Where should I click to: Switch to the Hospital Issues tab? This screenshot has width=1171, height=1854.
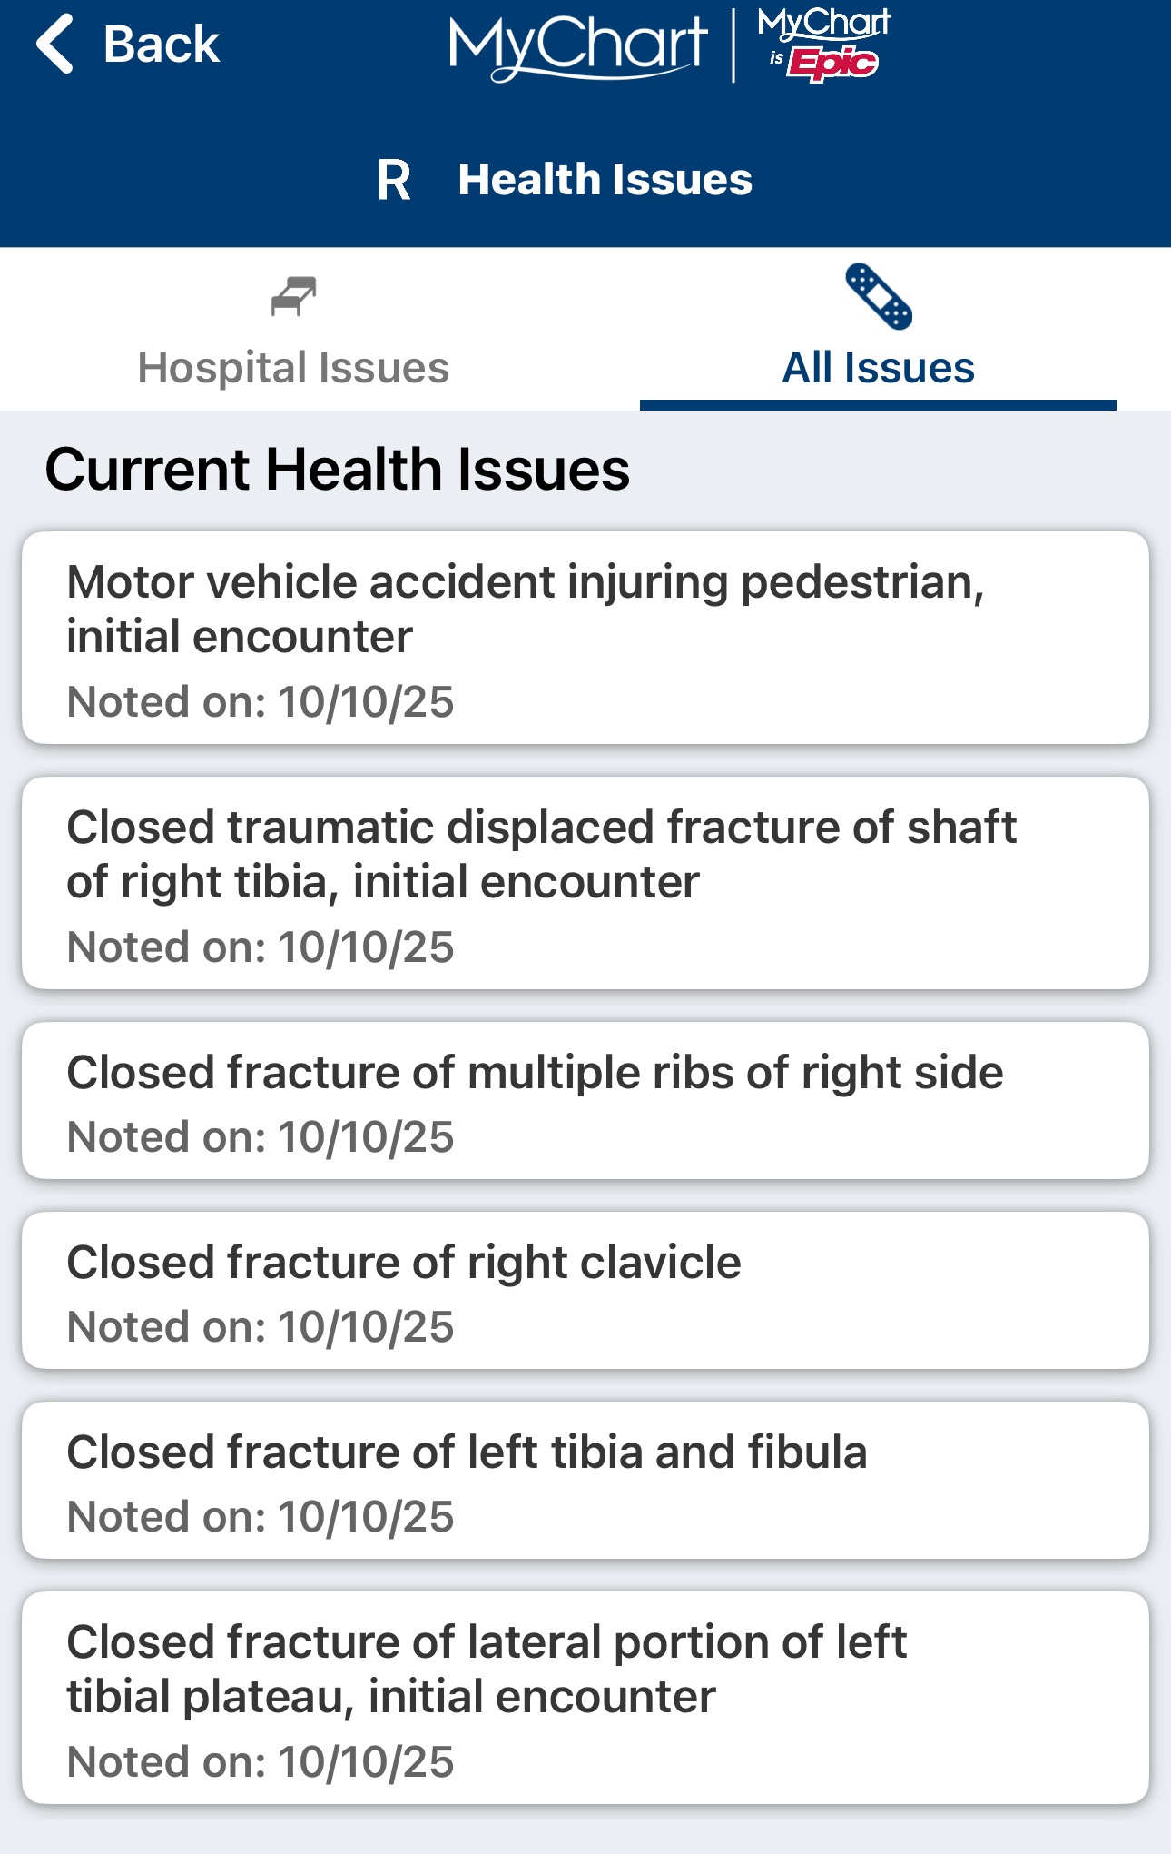click(293, 368)
